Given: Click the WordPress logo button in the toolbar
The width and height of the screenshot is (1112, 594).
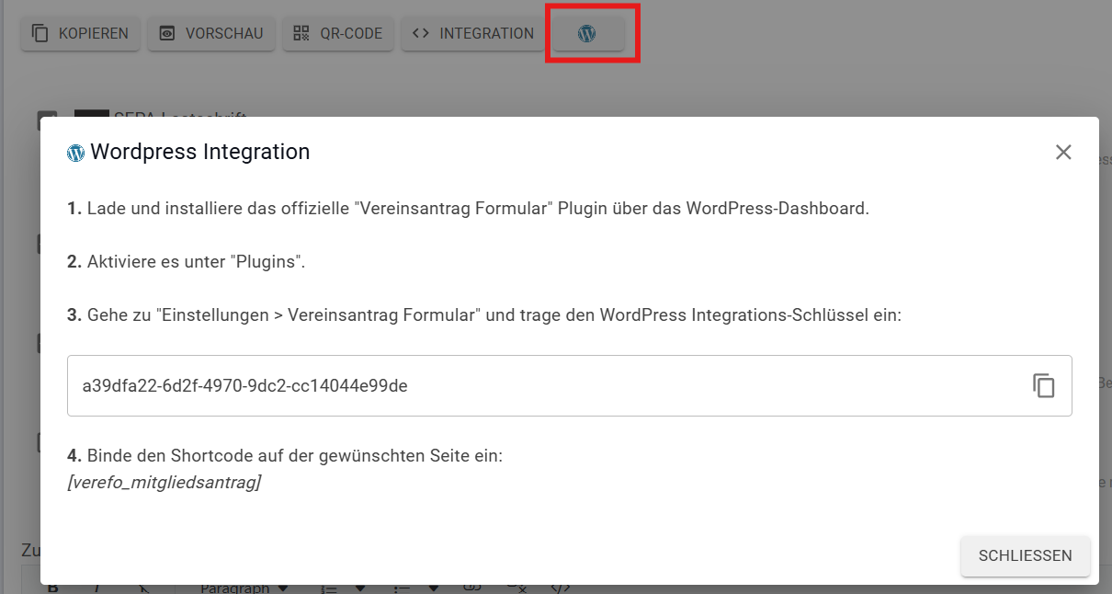Looking at the screenshot, I should click(588, 33).
